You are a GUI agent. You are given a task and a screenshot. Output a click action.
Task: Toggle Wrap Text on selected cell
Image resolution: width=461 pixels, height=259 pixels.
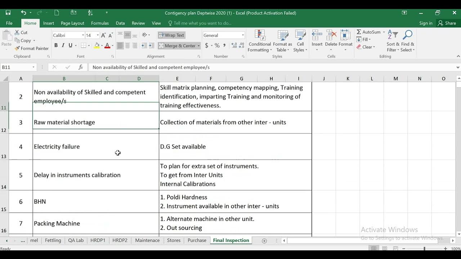pyautogui.click(x=171, y=35)
